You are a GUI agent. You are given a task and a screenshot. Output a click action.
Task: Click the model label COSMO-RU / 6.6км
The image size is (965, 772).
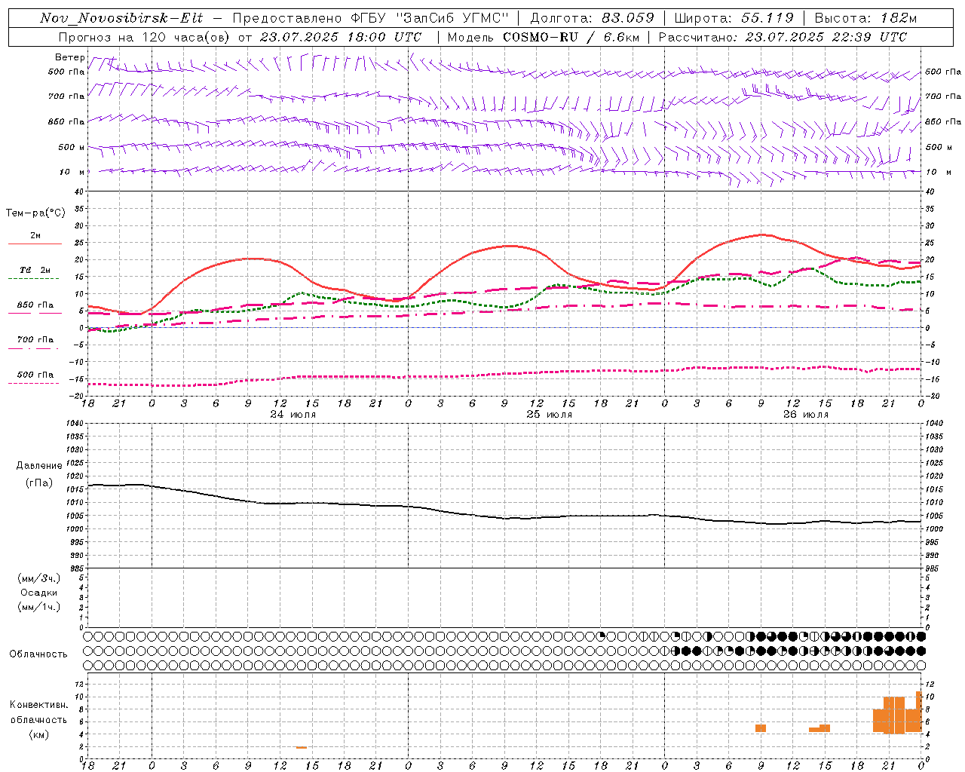571,37
